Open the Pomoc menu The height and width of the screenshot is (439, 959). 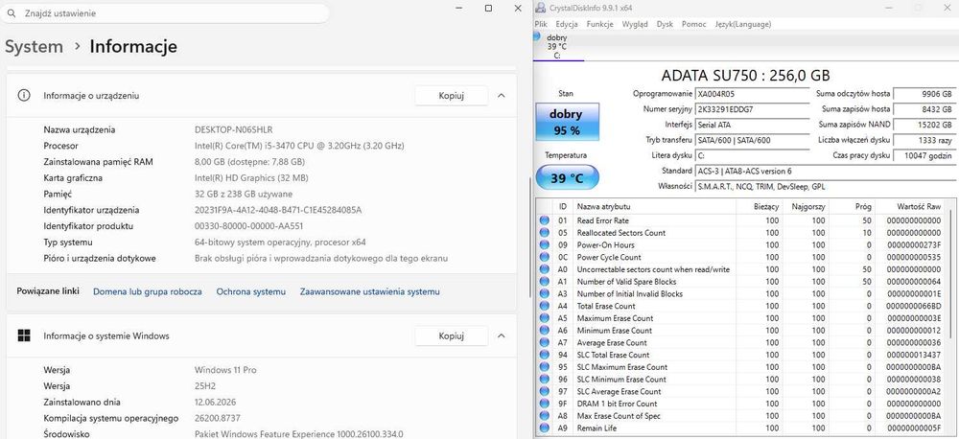pos(693,25)
